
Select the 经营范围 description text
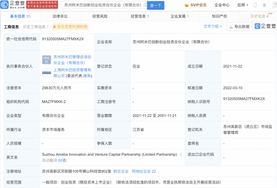(x=131, y=182)
